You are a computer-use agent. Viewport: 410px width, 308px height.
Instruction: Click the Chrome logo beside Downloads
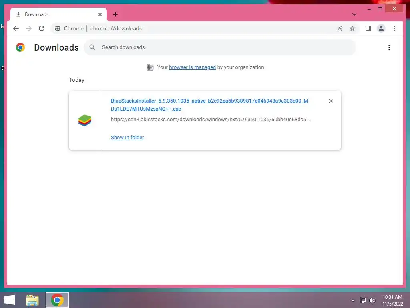pyautogui.click(x=20, y=47)
